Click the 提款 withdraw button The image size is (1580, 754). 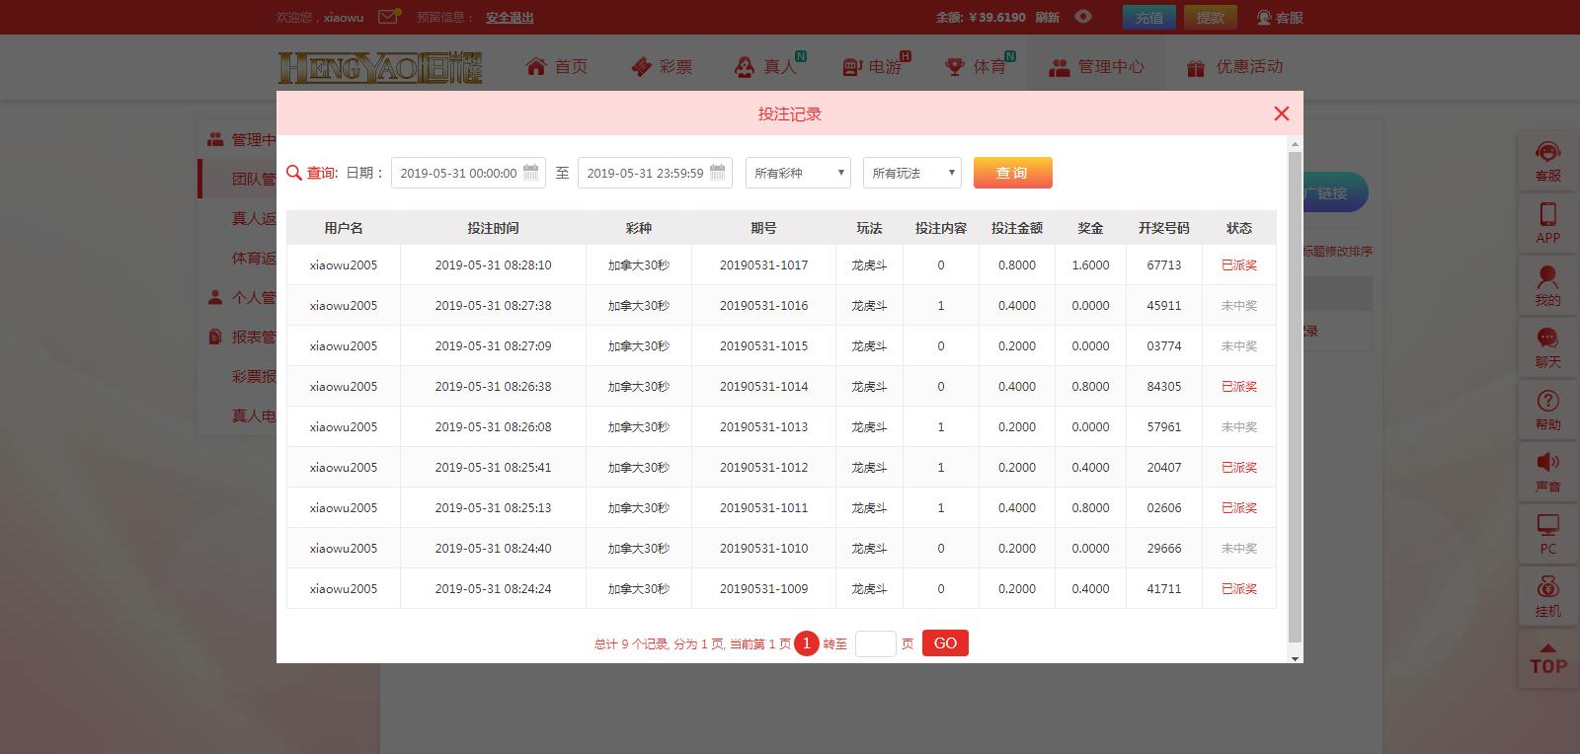pos(1211,17)
